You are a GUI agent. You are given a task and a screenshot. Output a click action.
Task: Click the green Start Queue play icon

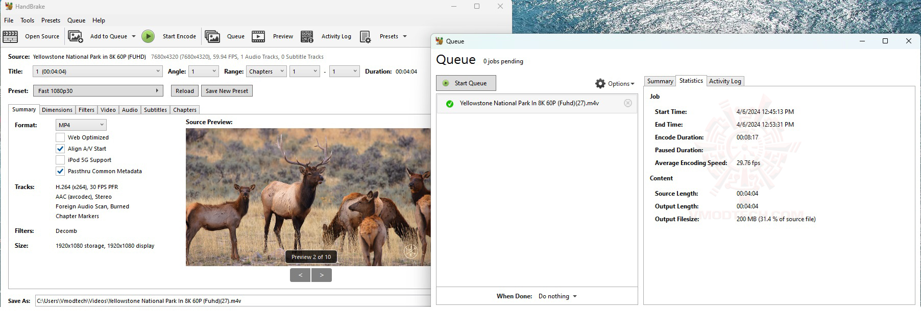pos(446,83)
